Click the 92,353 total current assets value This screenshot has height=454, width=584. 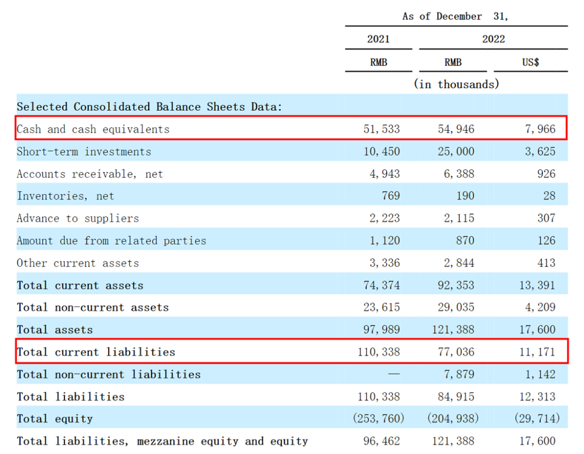[456, 285]
